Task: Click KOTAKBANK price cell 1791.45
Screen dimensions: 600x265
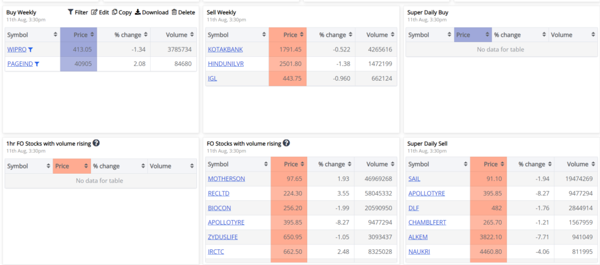Action: [x=288, y=49]
